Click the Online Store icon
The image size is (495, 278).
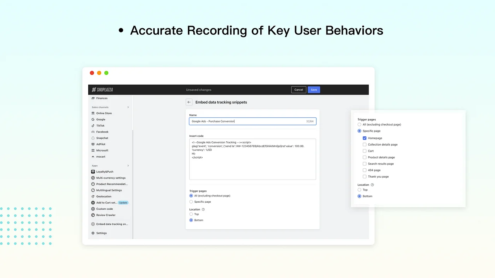pos(93,114)
